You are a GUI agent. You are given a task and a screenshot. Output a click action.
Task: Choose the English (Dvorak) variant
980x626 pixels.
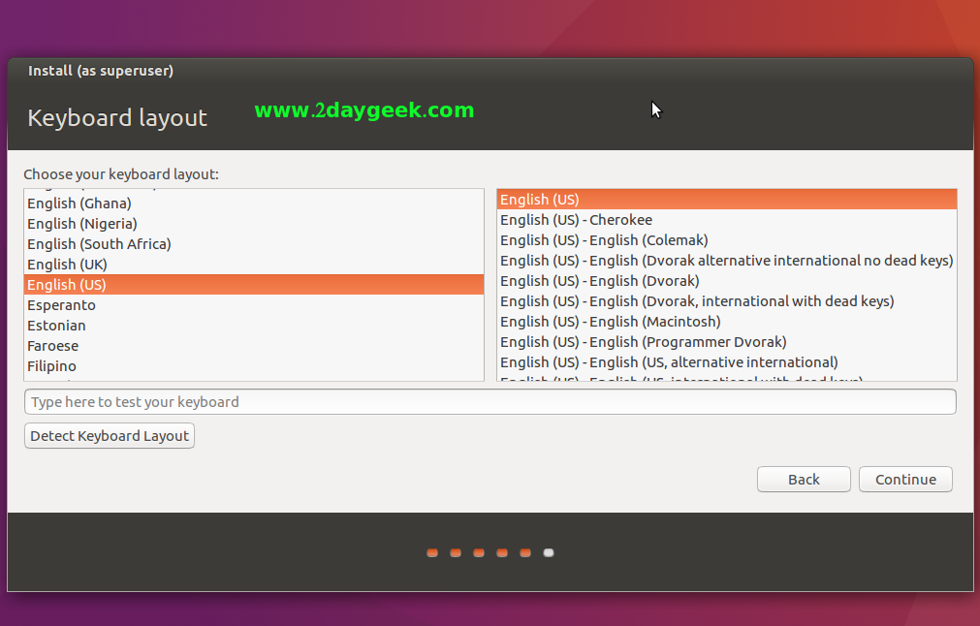click(x=599, y=281)
